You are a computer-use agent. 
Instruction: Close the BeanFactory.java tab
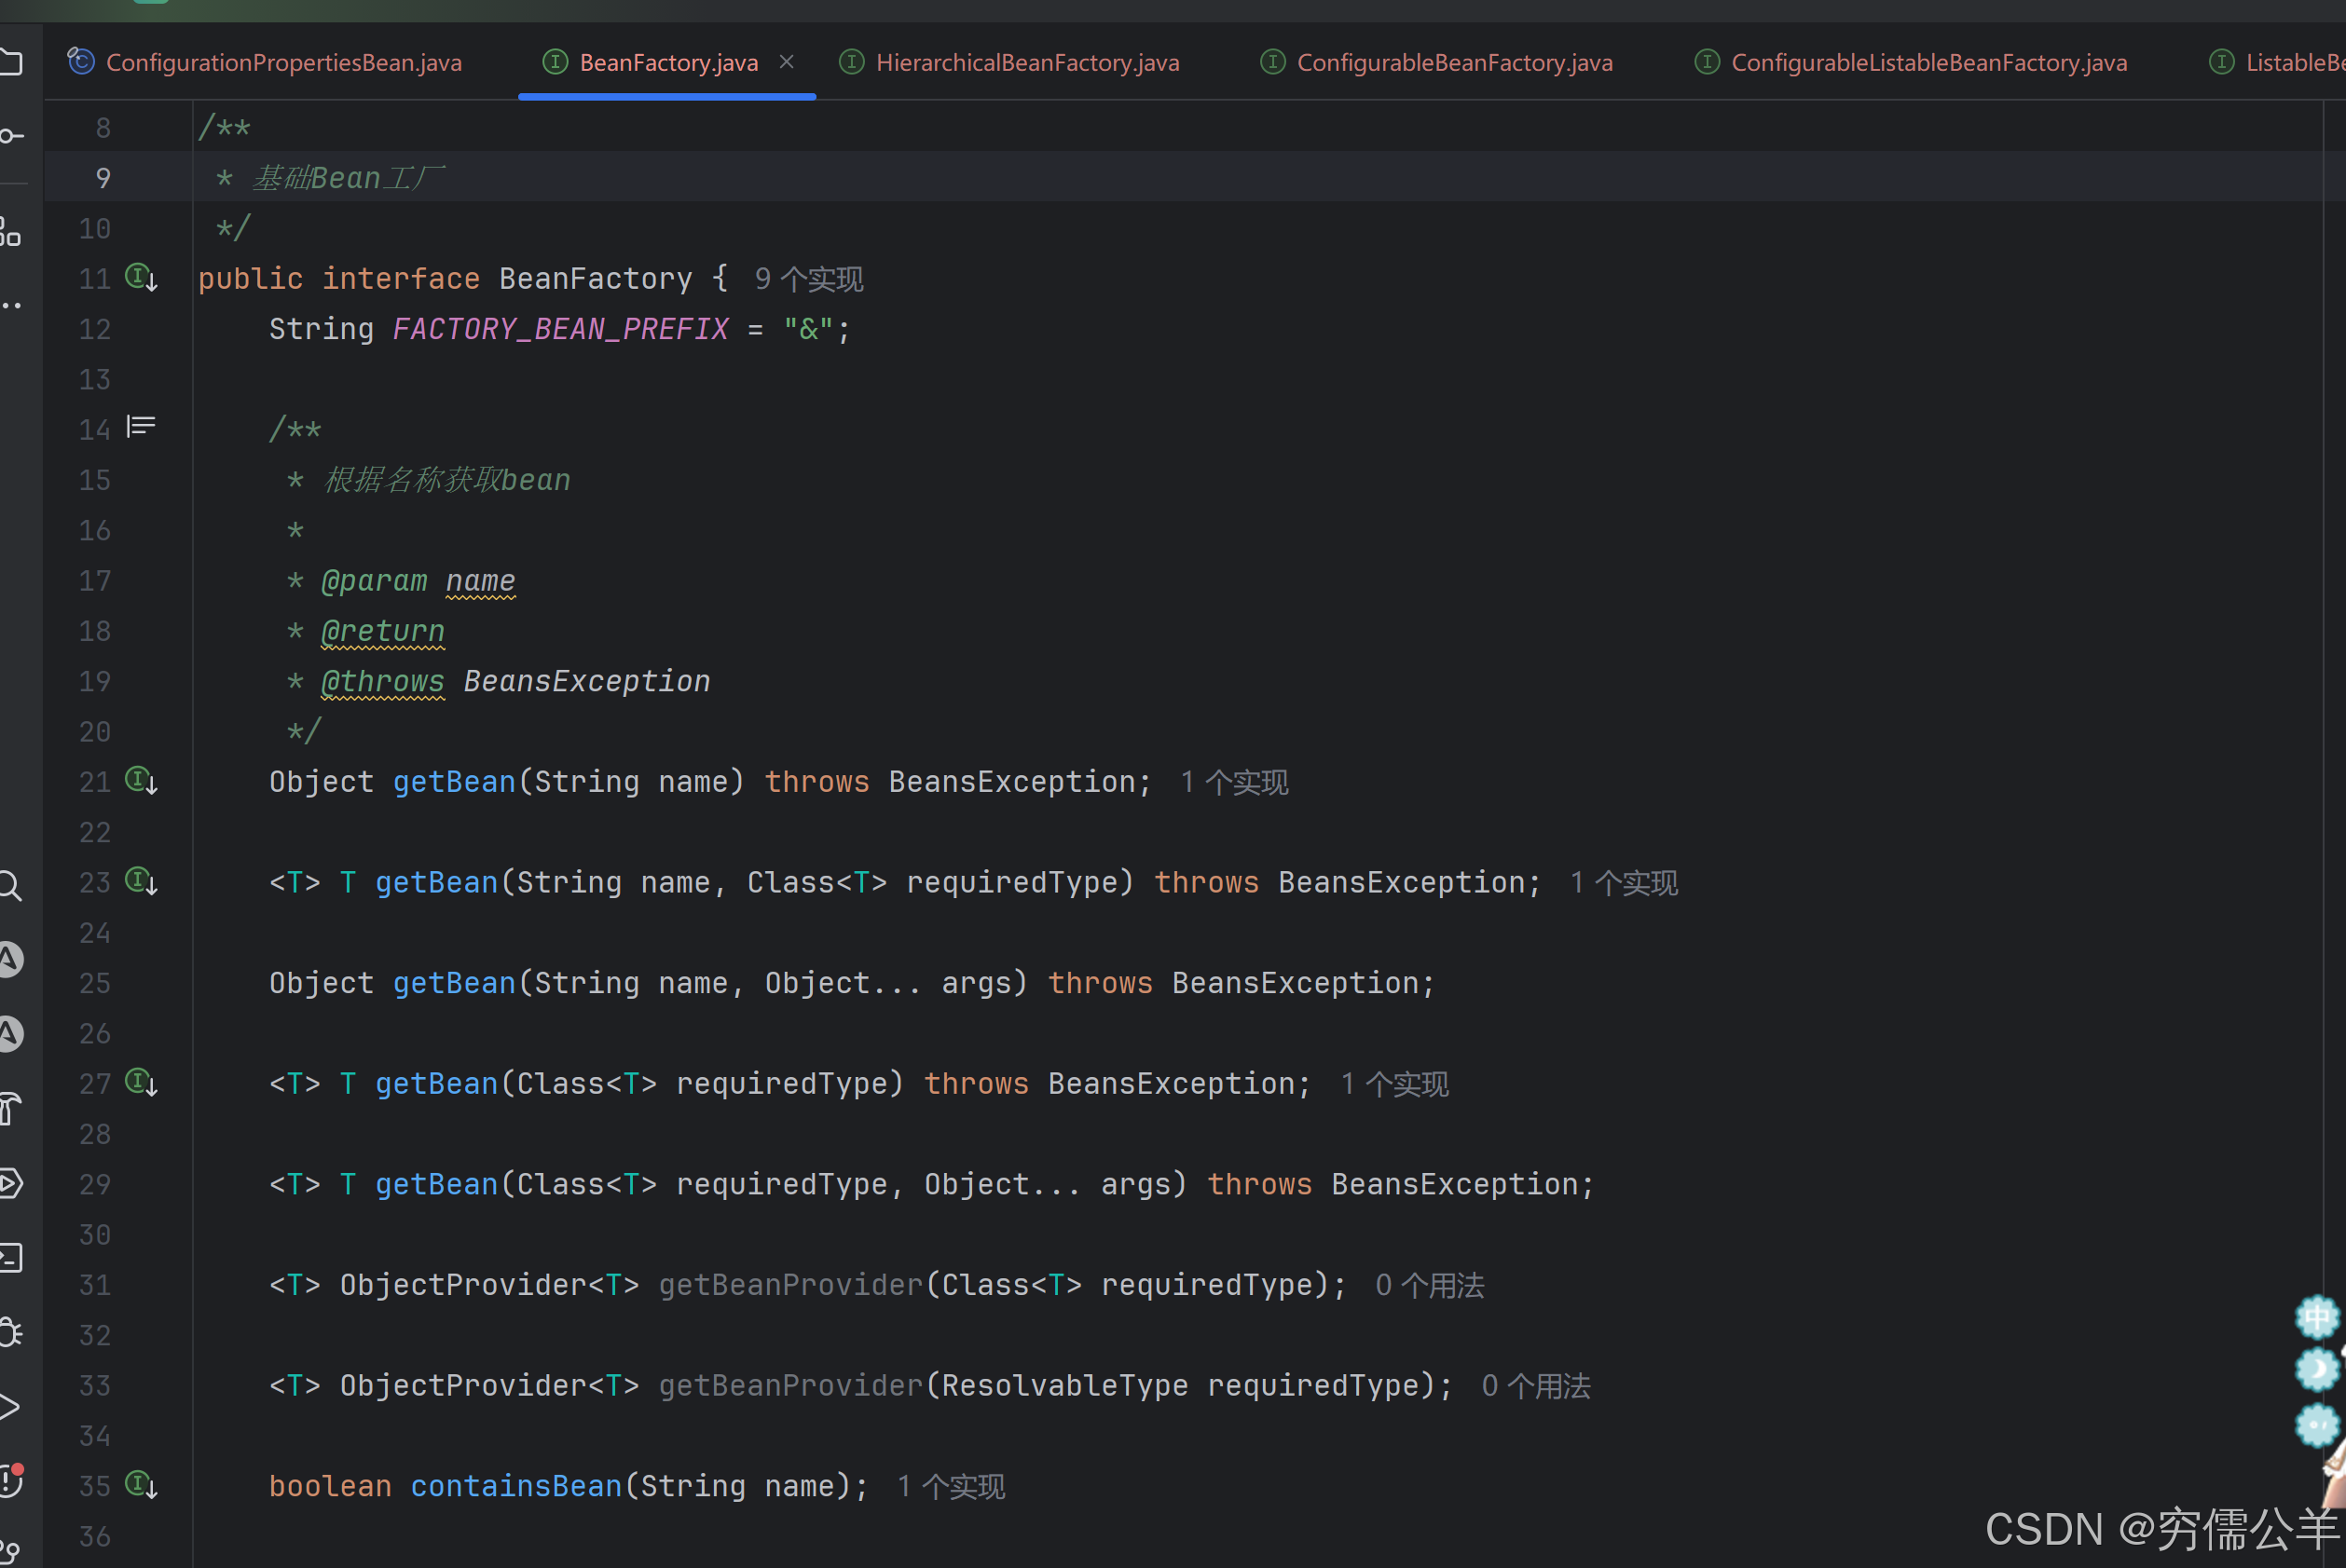coord(788,62)
